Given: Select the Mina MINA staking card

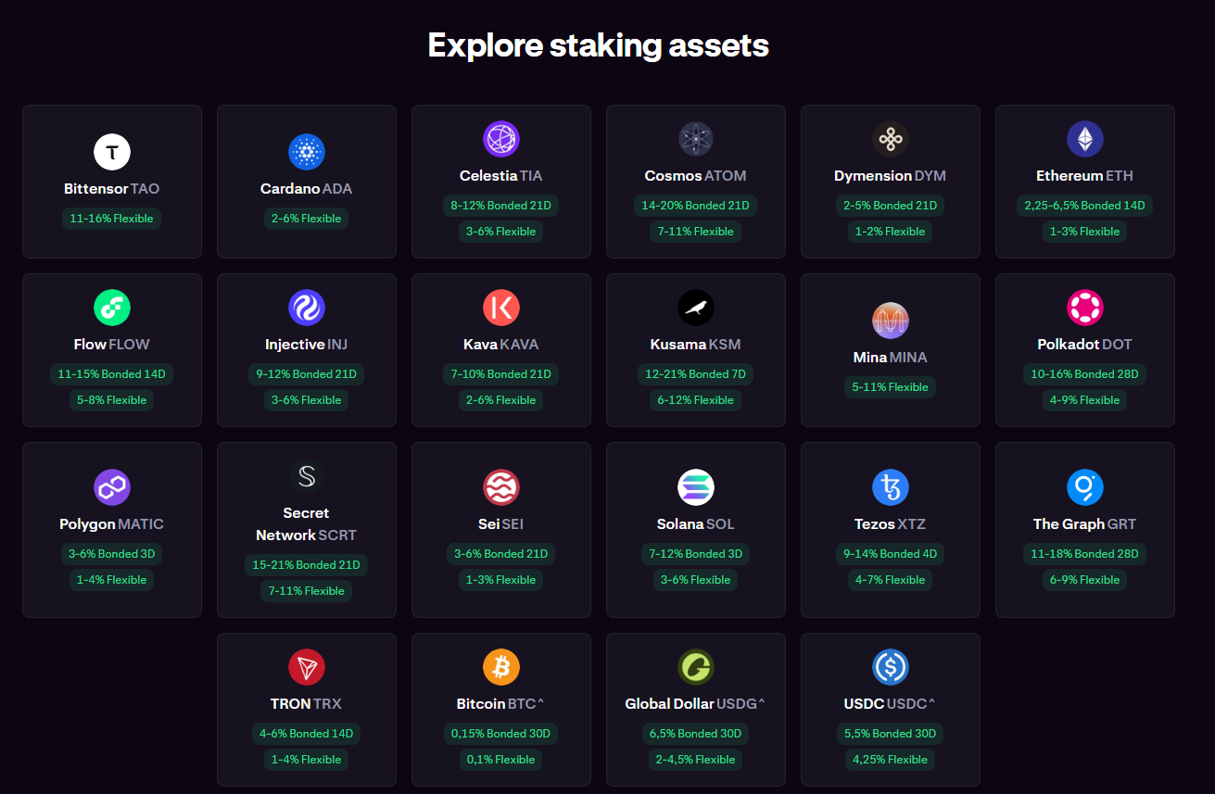Looking at the screenshot, I should tap(891, 350).
